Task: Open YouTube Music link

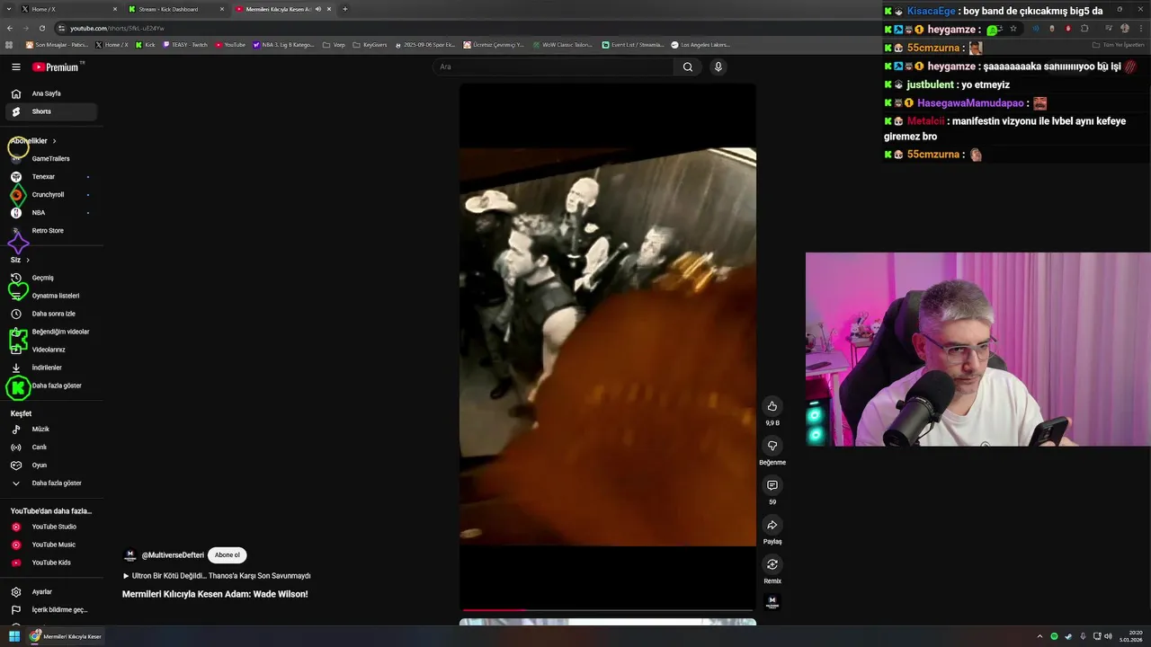Action: (x=52, y=545)
